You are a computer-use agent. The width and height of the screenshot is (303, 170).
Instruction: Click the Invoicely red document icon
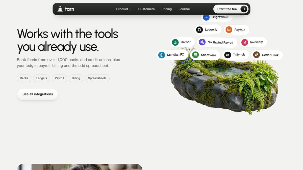pyautogui.click(x=245, y=42)
